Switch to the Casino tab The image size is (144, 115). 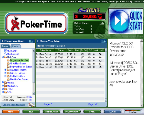point(16,46)
